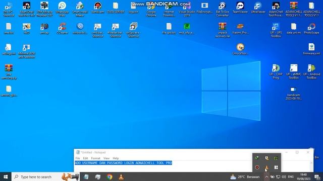Image resolution: width=323 pixels, height=181 pixels.
Task: Open Notepad View menu
Action: (106, 158)
